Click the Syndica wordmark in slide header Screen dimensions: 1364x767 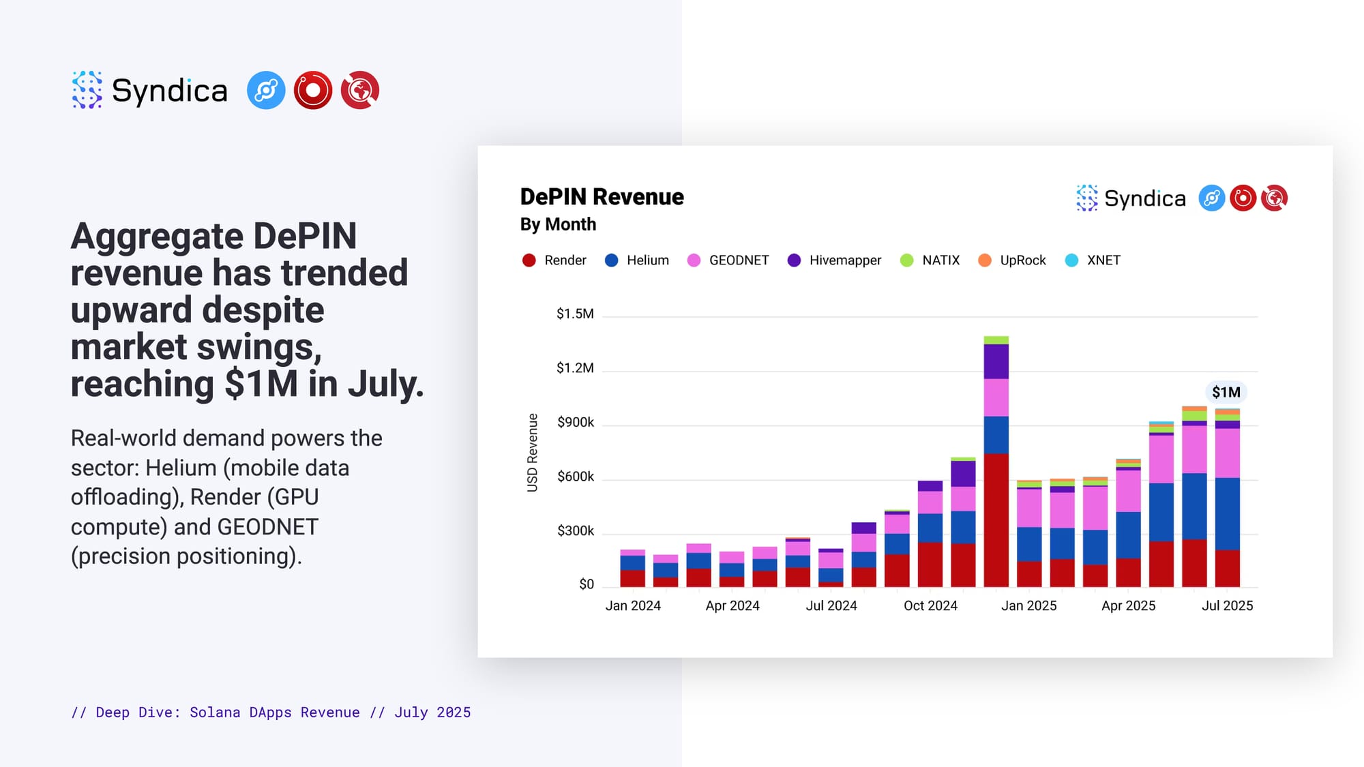tap(169, 91)
